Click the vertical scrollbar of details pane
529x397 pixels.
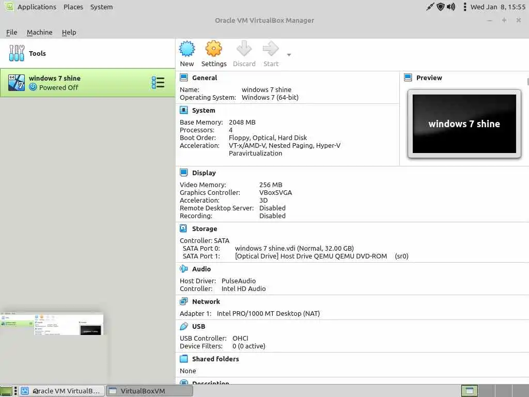pos(527,81)
